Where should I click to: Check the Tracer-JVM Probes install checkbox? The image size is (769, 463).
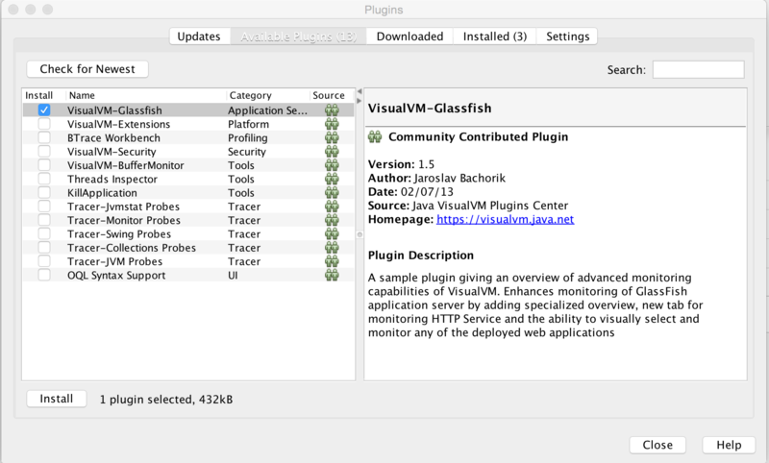[x=44, y=261]
